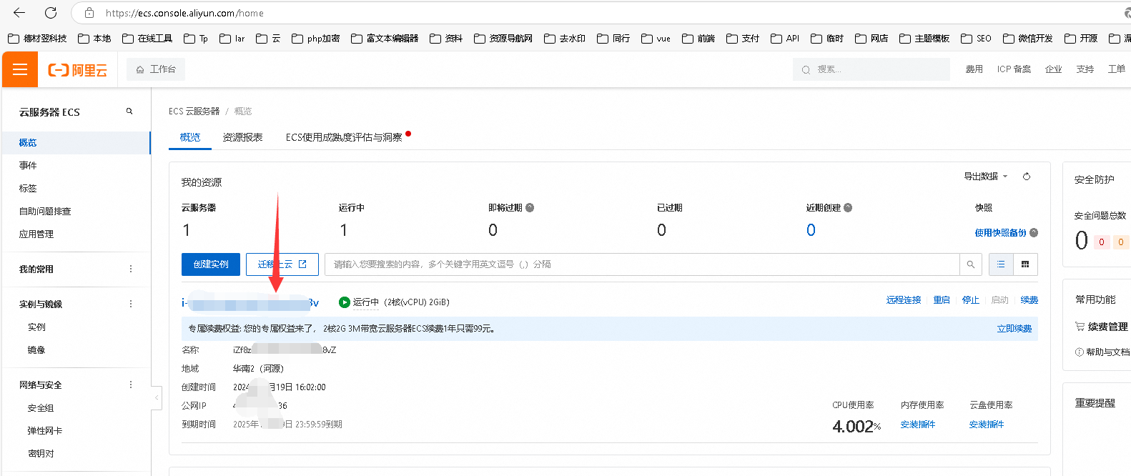
Task: Open the more-options dots beside 我的常用
Action: coord(131,269)
